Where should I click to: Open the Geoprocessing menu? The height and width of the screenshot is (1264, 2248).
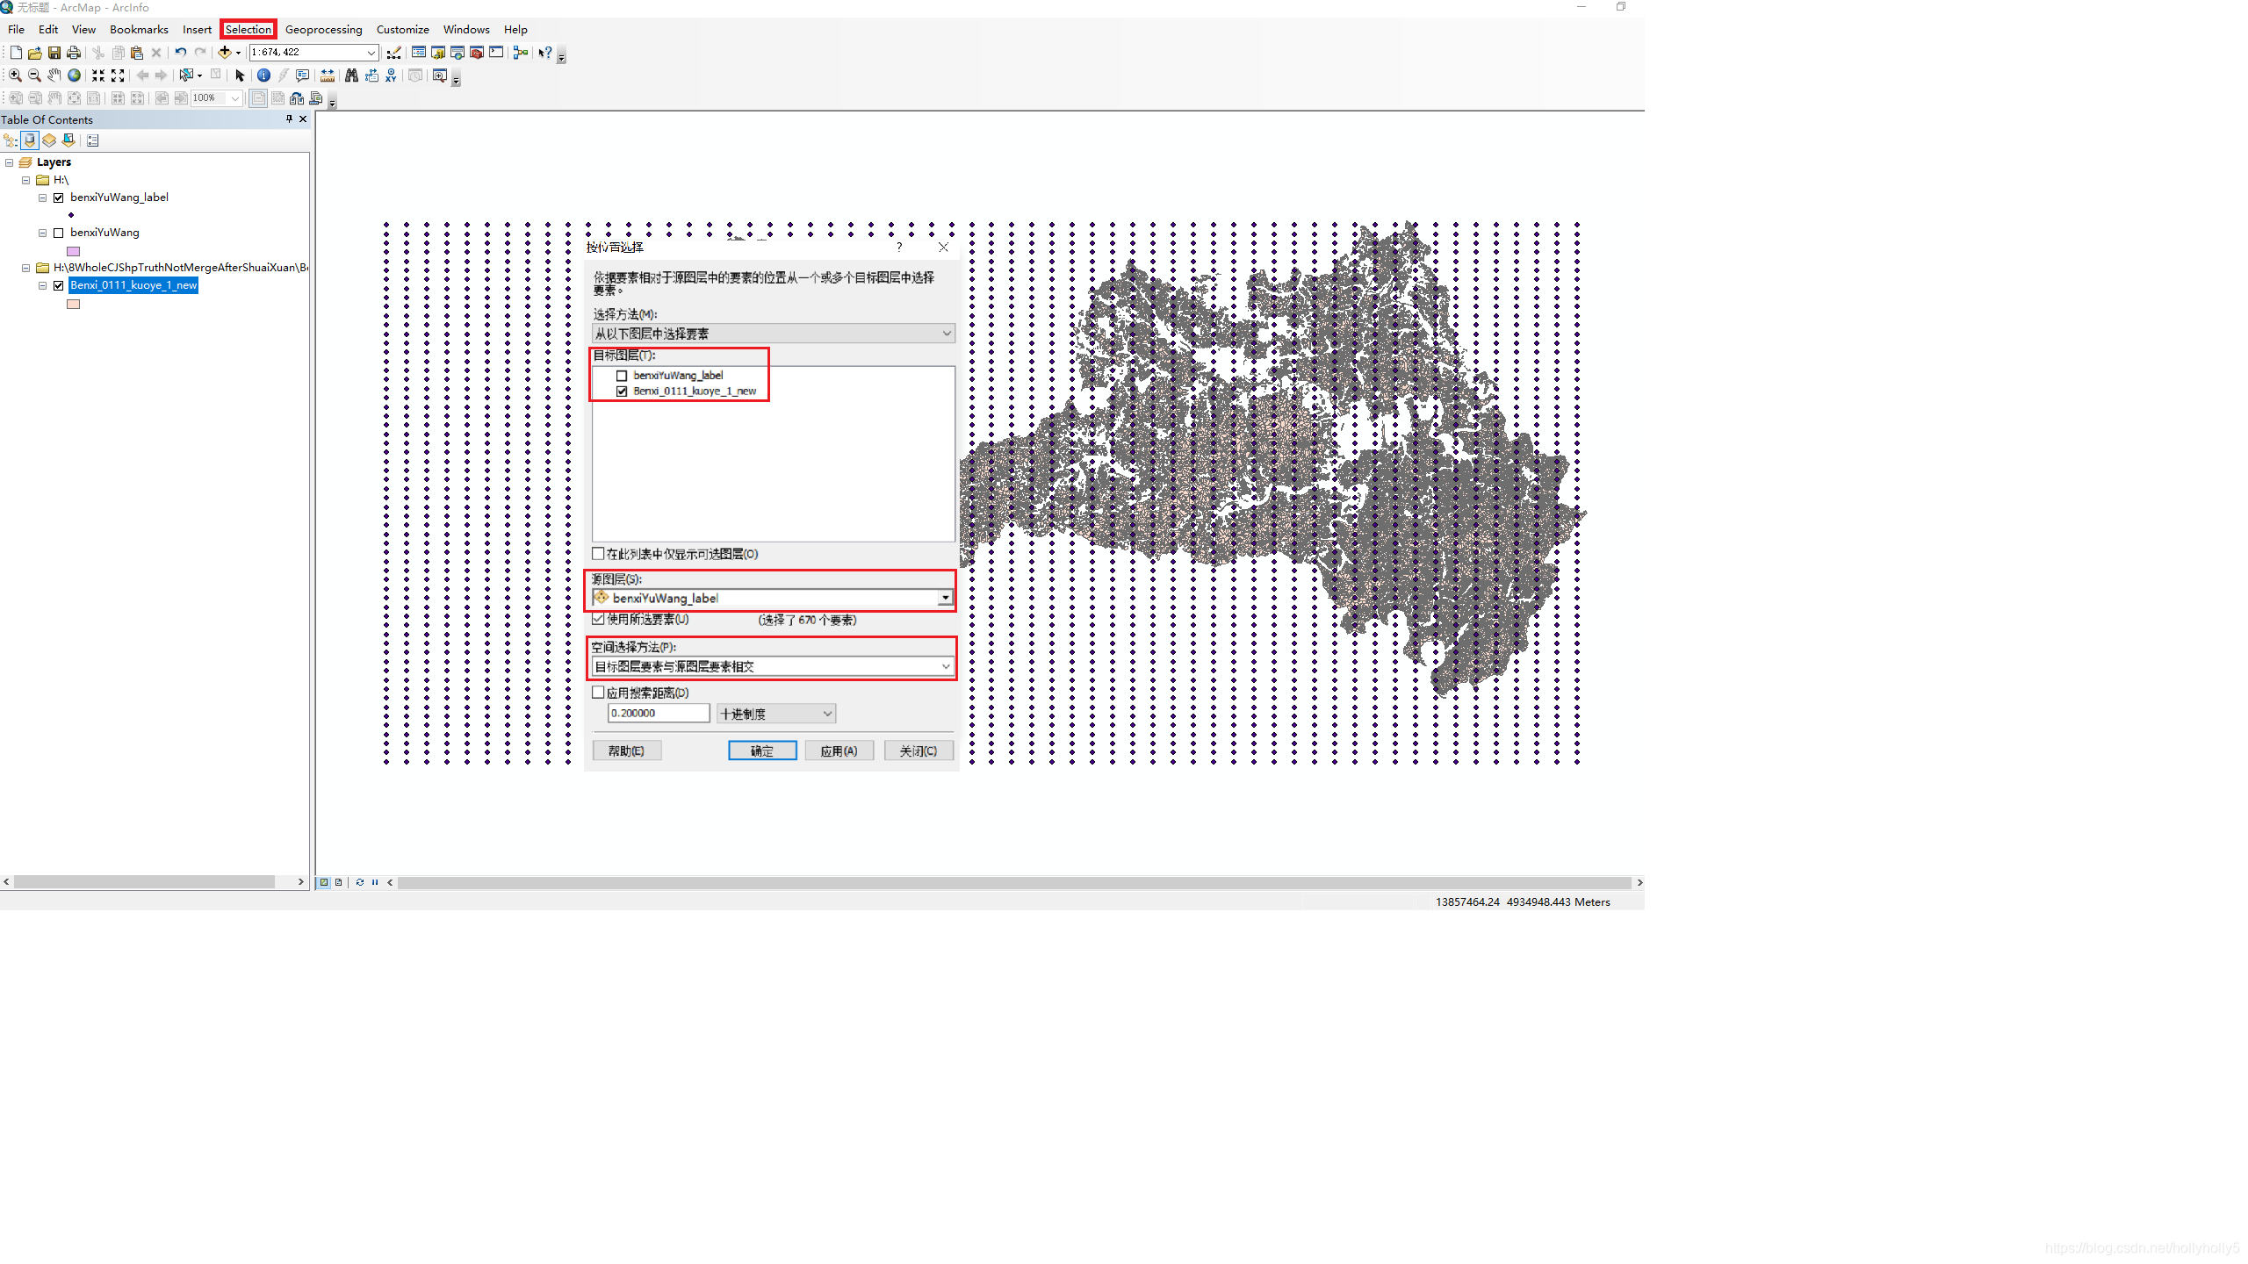tap(323, 29)
